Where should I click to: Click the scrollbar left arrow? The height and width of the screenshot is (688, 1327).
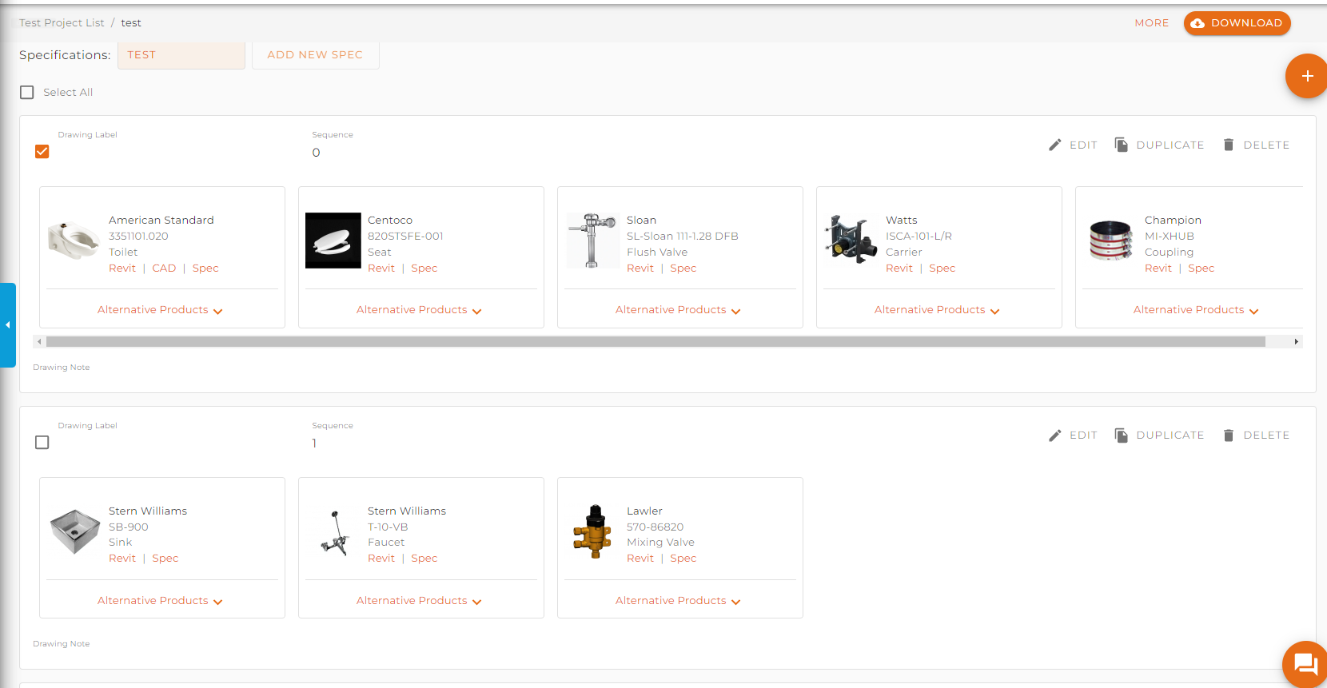point(39,341)
